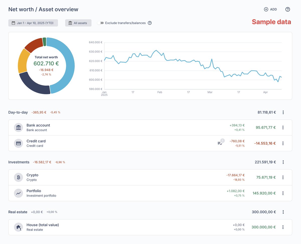Open the three-dot menu for Crypto
The width and height of the screenshot is (301, 244).
click(x=283, y=177)
